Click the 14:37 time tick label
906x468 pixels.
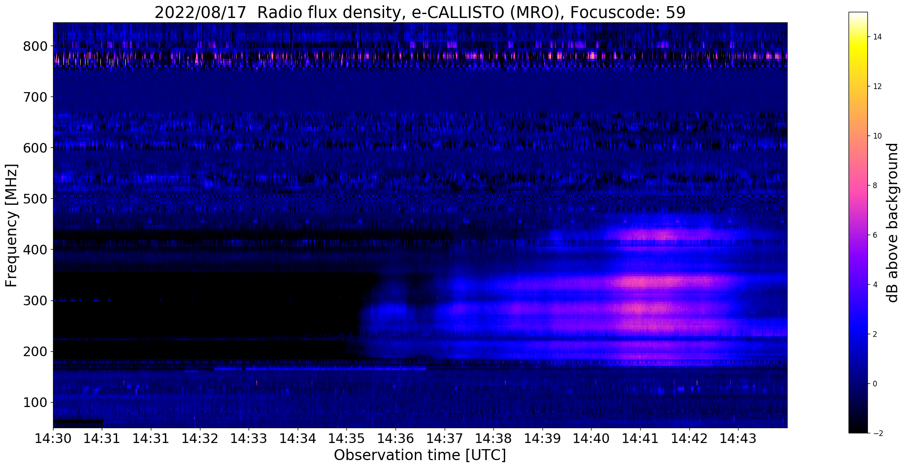445,439
